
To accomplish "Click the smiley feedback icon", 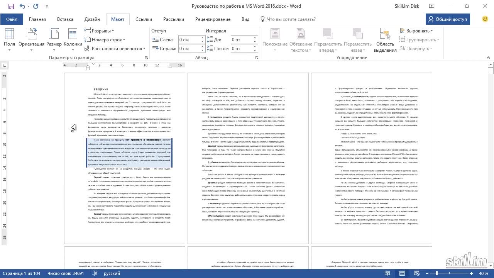I will 486,19.
